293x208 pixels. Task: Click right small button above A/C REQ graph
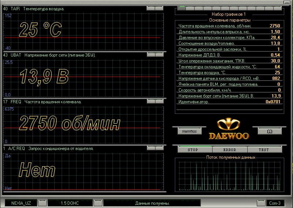(159, 148)
